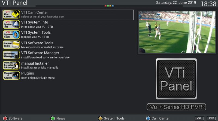Open the Software Manager icon
Viewport: 218px width, 121px height.
coord(11,55)
